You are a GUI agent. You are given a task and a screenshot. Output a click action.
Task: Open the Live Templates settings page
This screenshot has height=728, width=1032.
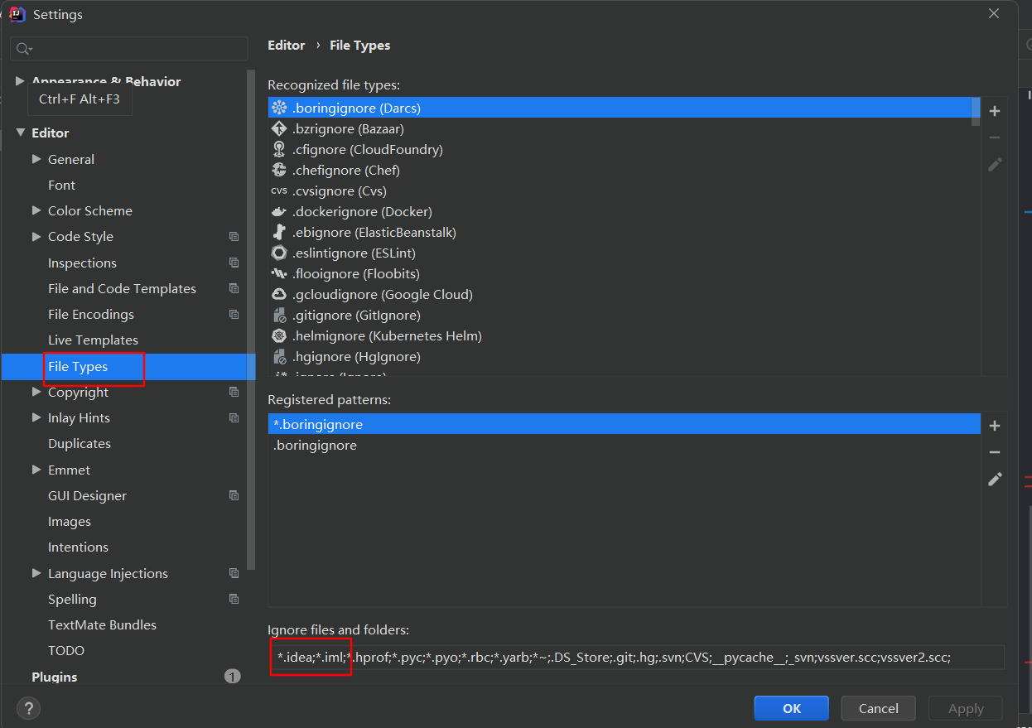93,340
